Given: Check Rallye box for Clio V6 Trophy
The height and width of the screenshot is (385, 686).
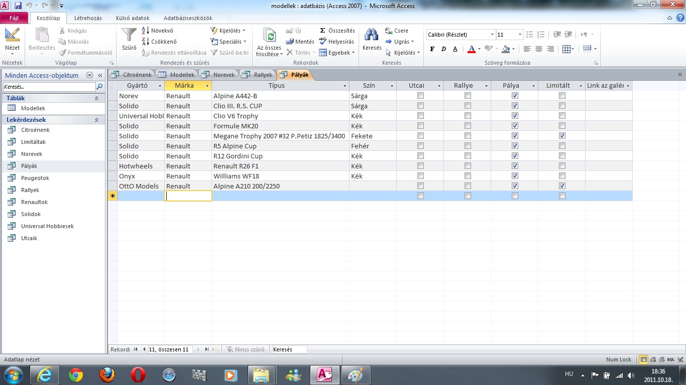Looking at the screenshot, I should [468, 116].
